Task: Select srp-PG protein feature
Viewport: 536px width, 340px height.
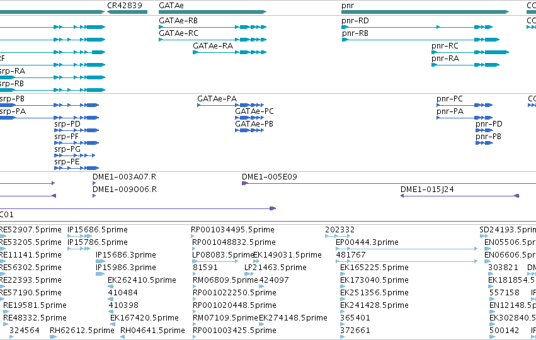Action: [x=74, y=156]
